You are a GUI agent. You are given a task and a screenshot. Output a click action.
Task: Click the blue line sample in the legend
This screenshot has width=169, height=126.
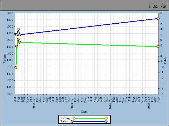click(x=89, y=121)
